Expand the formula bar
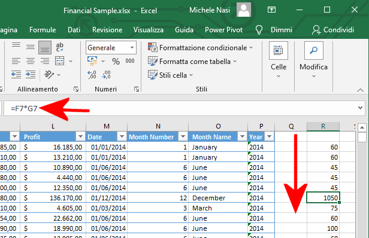The height and width of the screenshot is (238, 369). pos(360,108)
